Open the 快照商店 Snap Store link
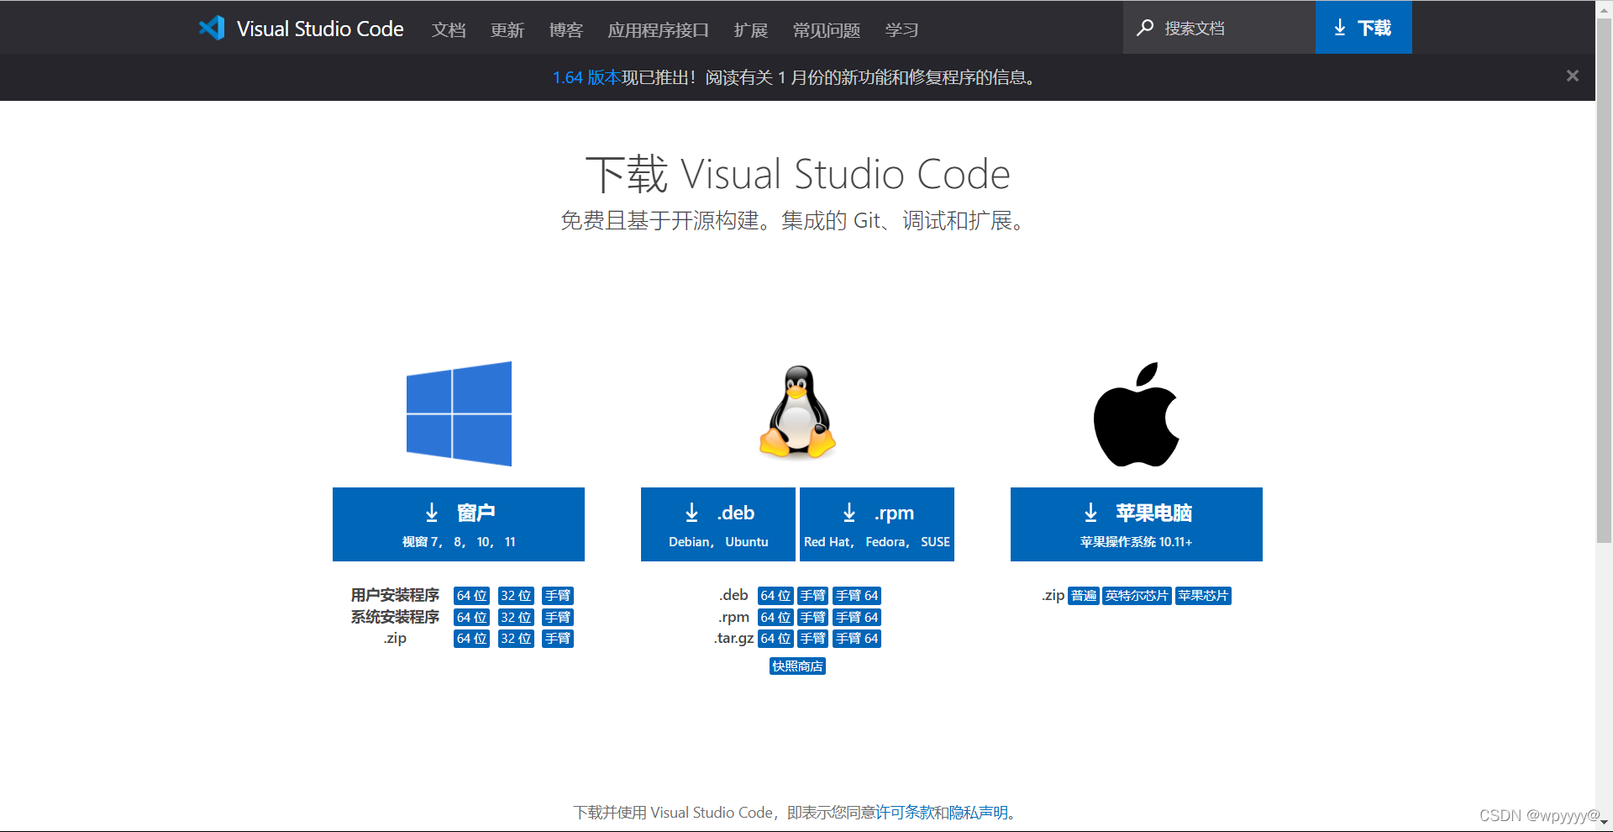The image size is (1613, 832). click(x=797, y=666)
